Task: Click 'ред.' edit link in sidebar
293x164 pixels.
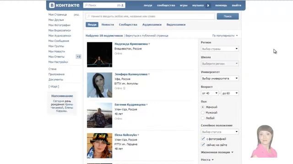Action: [x=76, y=15]
